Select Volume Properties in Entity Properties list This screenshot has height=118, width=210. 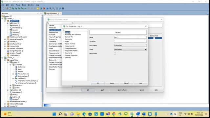pos(55,37)
